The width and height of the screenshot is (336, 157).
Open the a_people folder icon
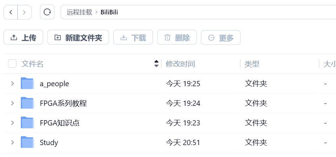coord(27,83)
